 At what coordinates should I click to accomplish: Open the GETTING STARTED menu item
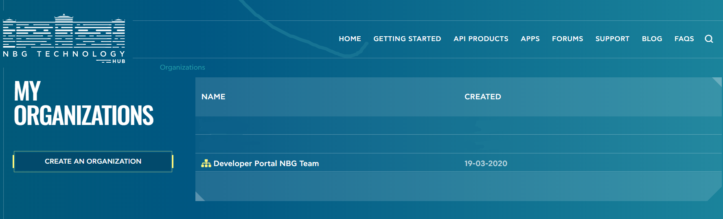pyautogui.click(x=407, y=39)
